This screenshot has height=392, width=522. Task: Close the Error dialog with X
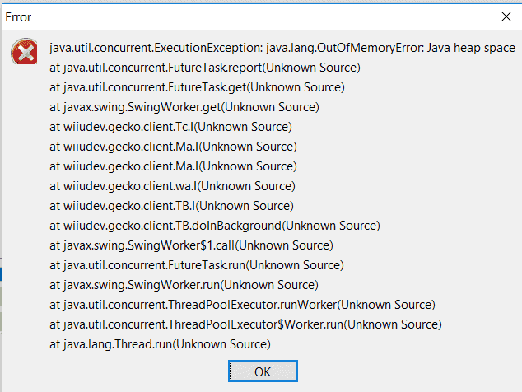506,16
